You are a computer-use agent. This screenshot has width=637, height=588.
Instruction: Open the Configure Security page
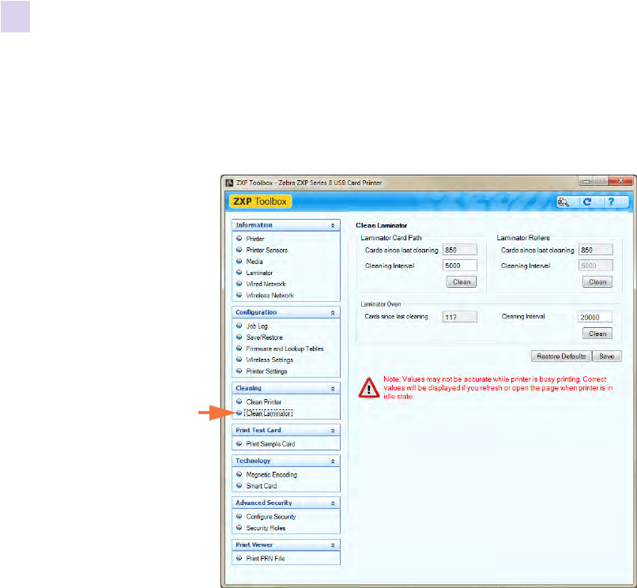tap(271, 517)
